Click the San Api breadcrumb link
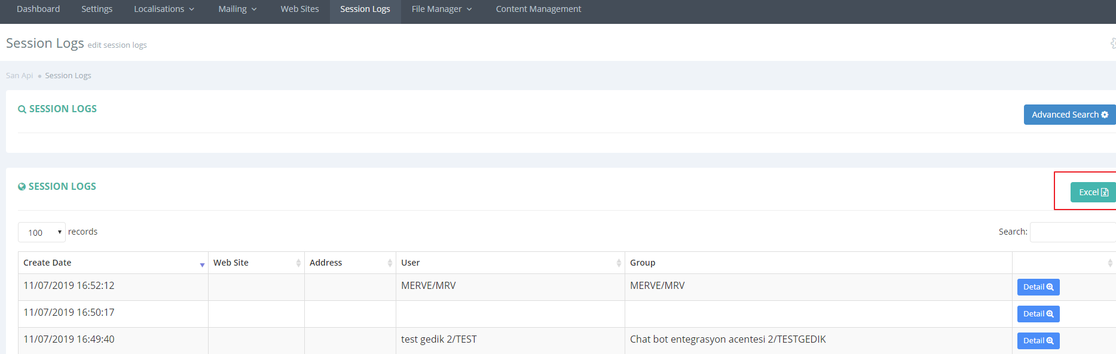 (x=19, y=76)
